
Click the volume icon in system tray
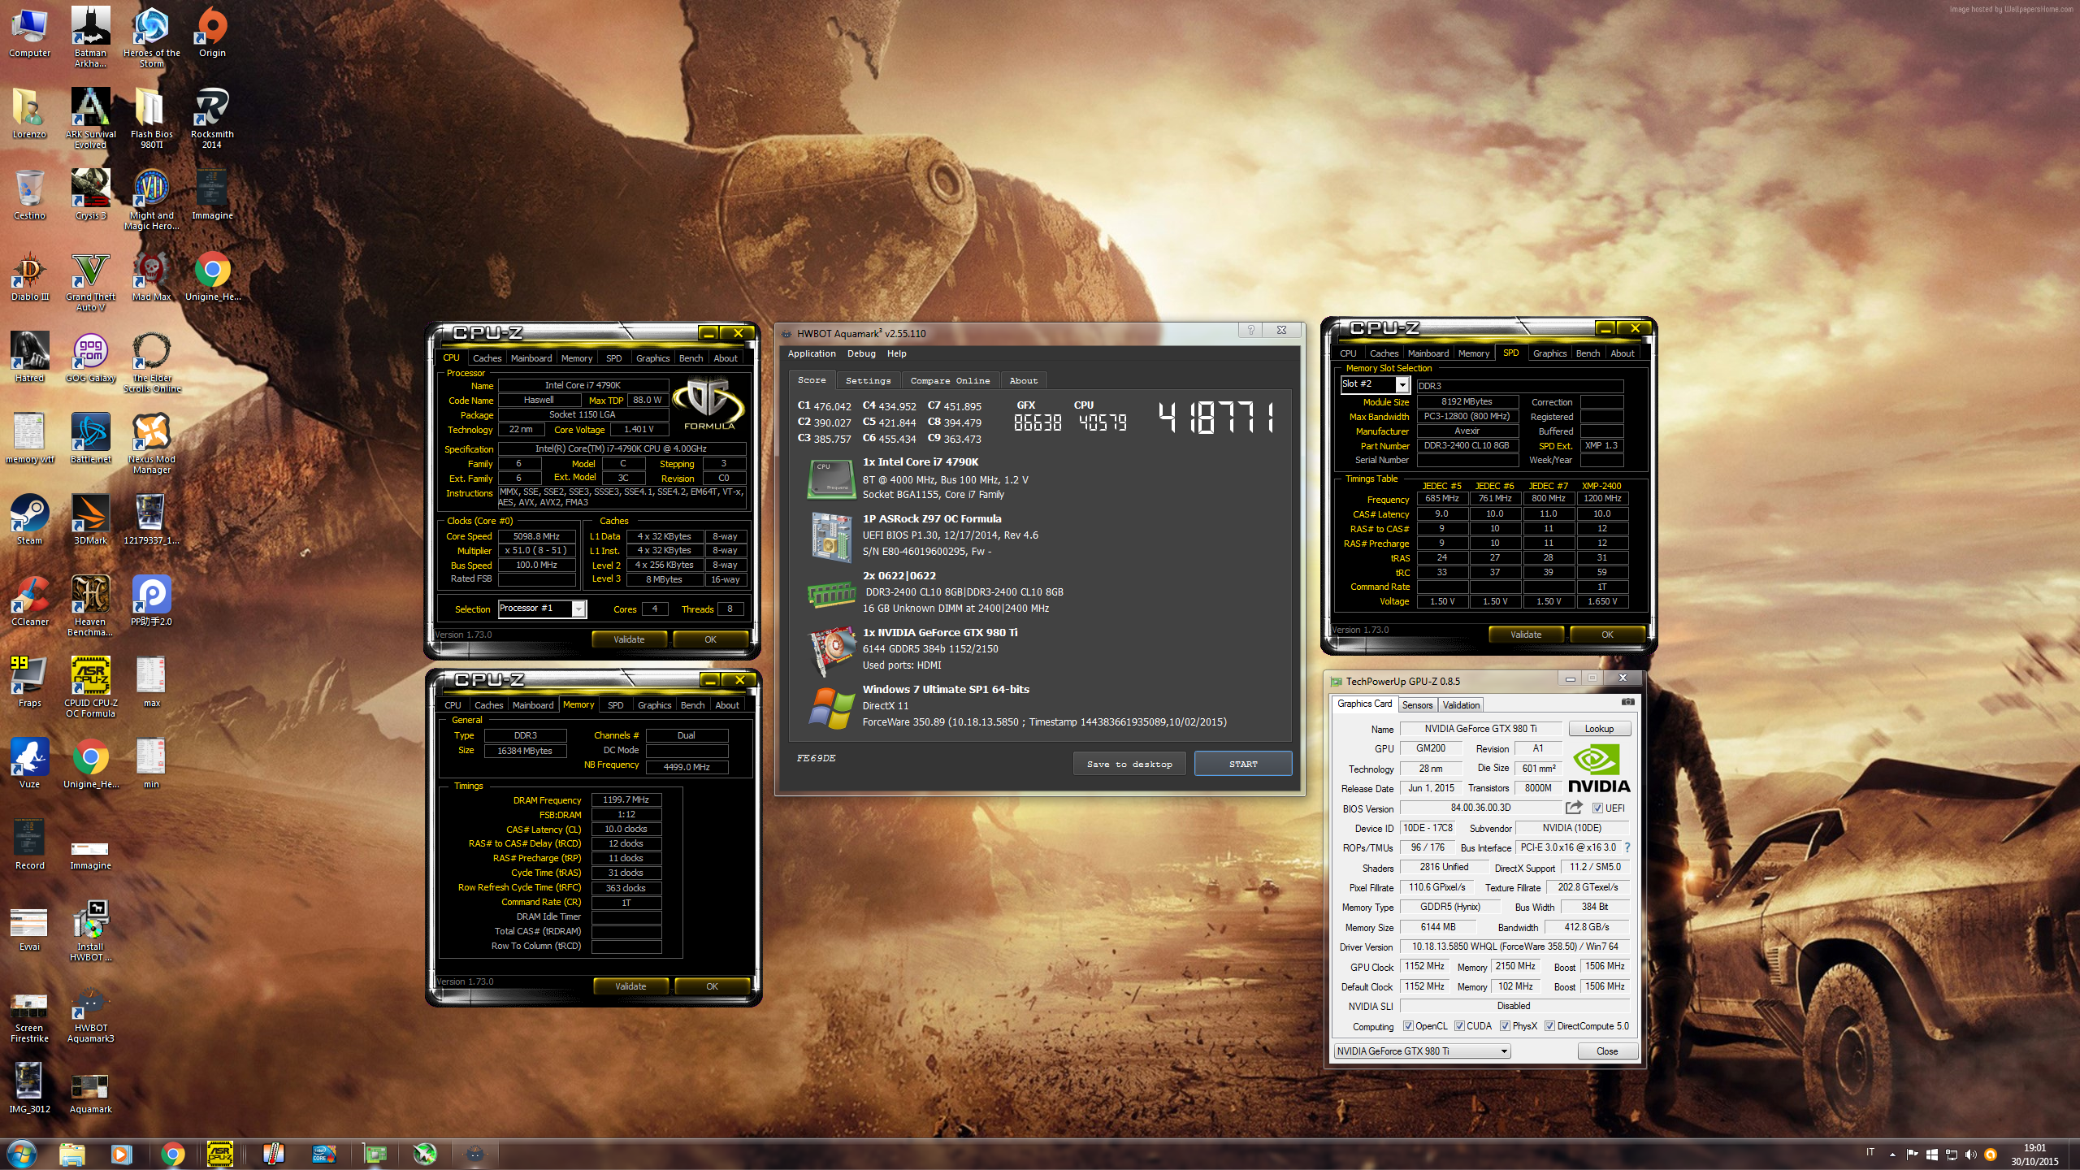click(x=1970, y=1155)
